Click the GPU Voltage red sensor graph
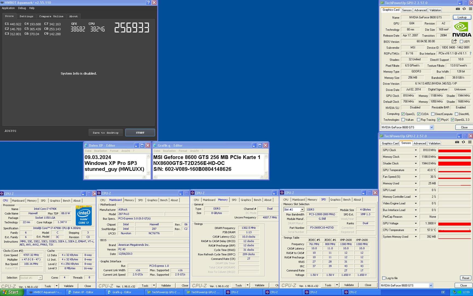The width and height of the screenshot is (473, 296). tap(454, 223)
